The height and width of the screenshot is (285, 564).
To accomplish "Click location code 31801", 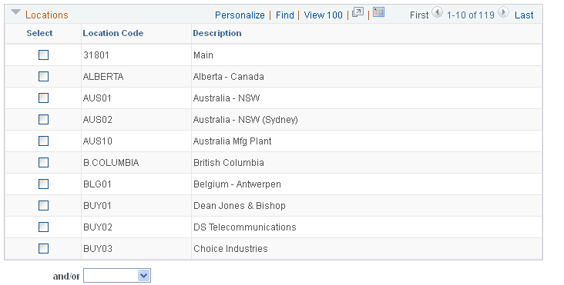I will (96, 55).
